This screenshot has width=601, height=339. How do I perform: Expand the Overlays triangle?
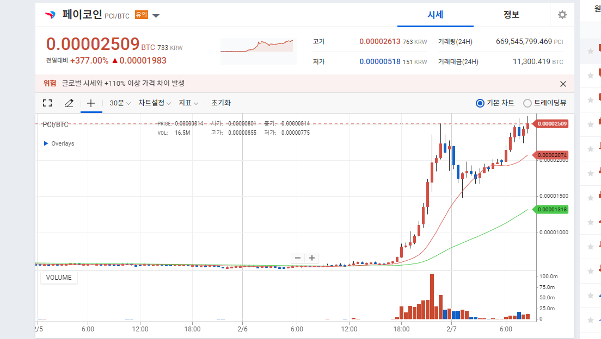(x=46, y=143)
